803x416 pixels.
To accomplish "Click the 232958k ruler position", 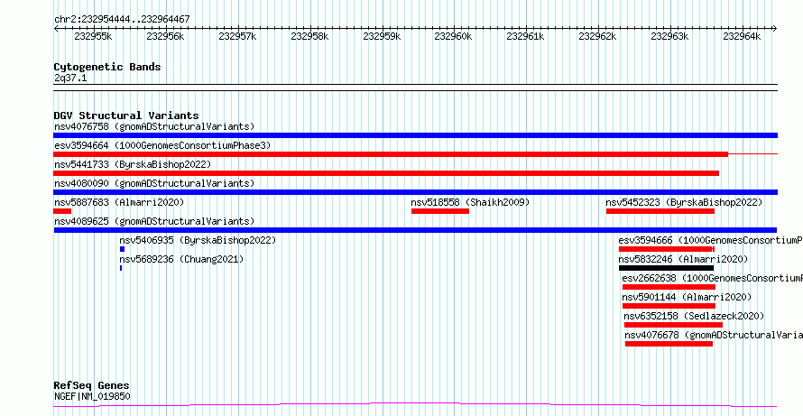I will [309, 36].
